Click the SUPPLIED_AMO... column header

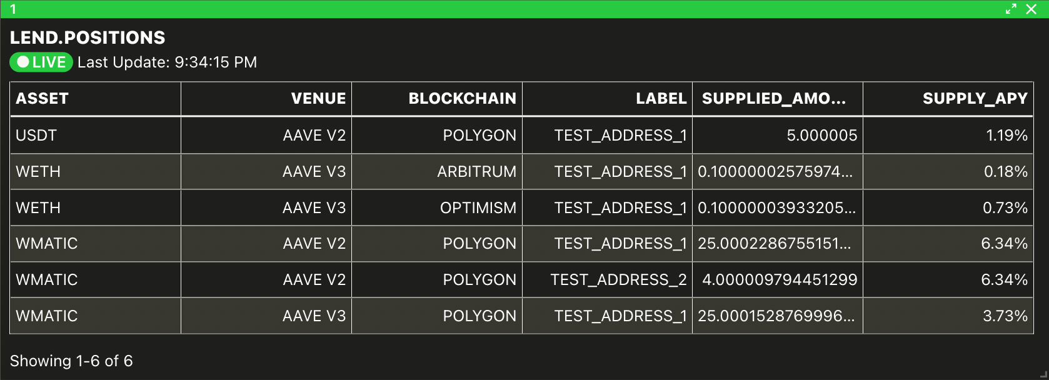pos(778,99)
